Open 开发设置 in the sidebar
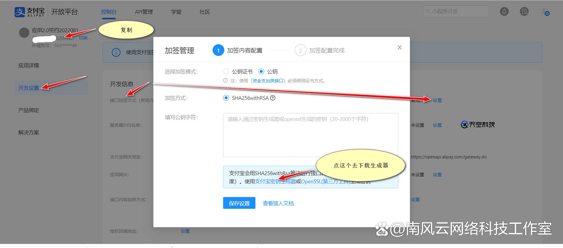 [x=51, y=88]
